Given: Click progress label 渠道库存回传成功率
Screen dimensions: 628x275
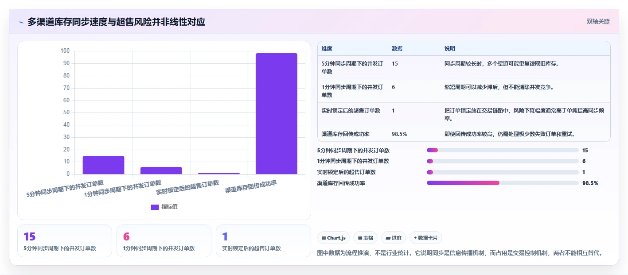Looking at the screenshot, I should [x=341, y=183].
